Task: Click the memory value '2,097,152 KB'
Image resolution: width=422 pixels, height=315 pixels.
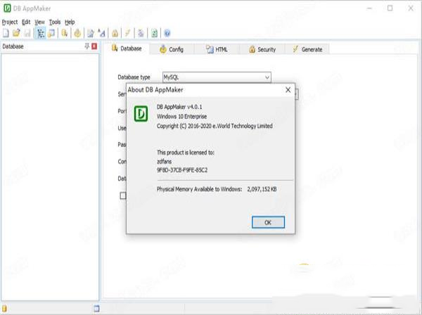Action: click(x=262, y=189)
